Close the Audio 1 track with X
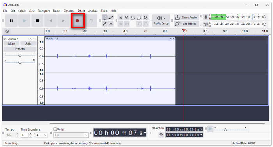 pos(5,39)
